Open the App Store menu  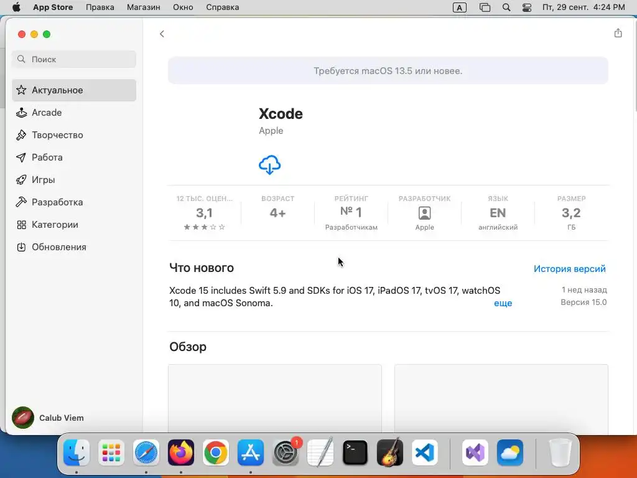point(53,7)
